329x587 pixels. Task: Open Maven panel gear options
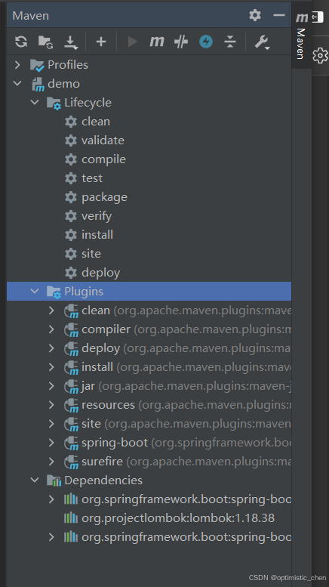point(255,15)
